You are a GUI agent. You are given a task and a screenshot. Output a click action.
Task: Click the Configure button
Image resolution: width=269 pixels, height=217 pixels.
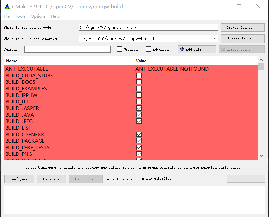pos(19,179)
